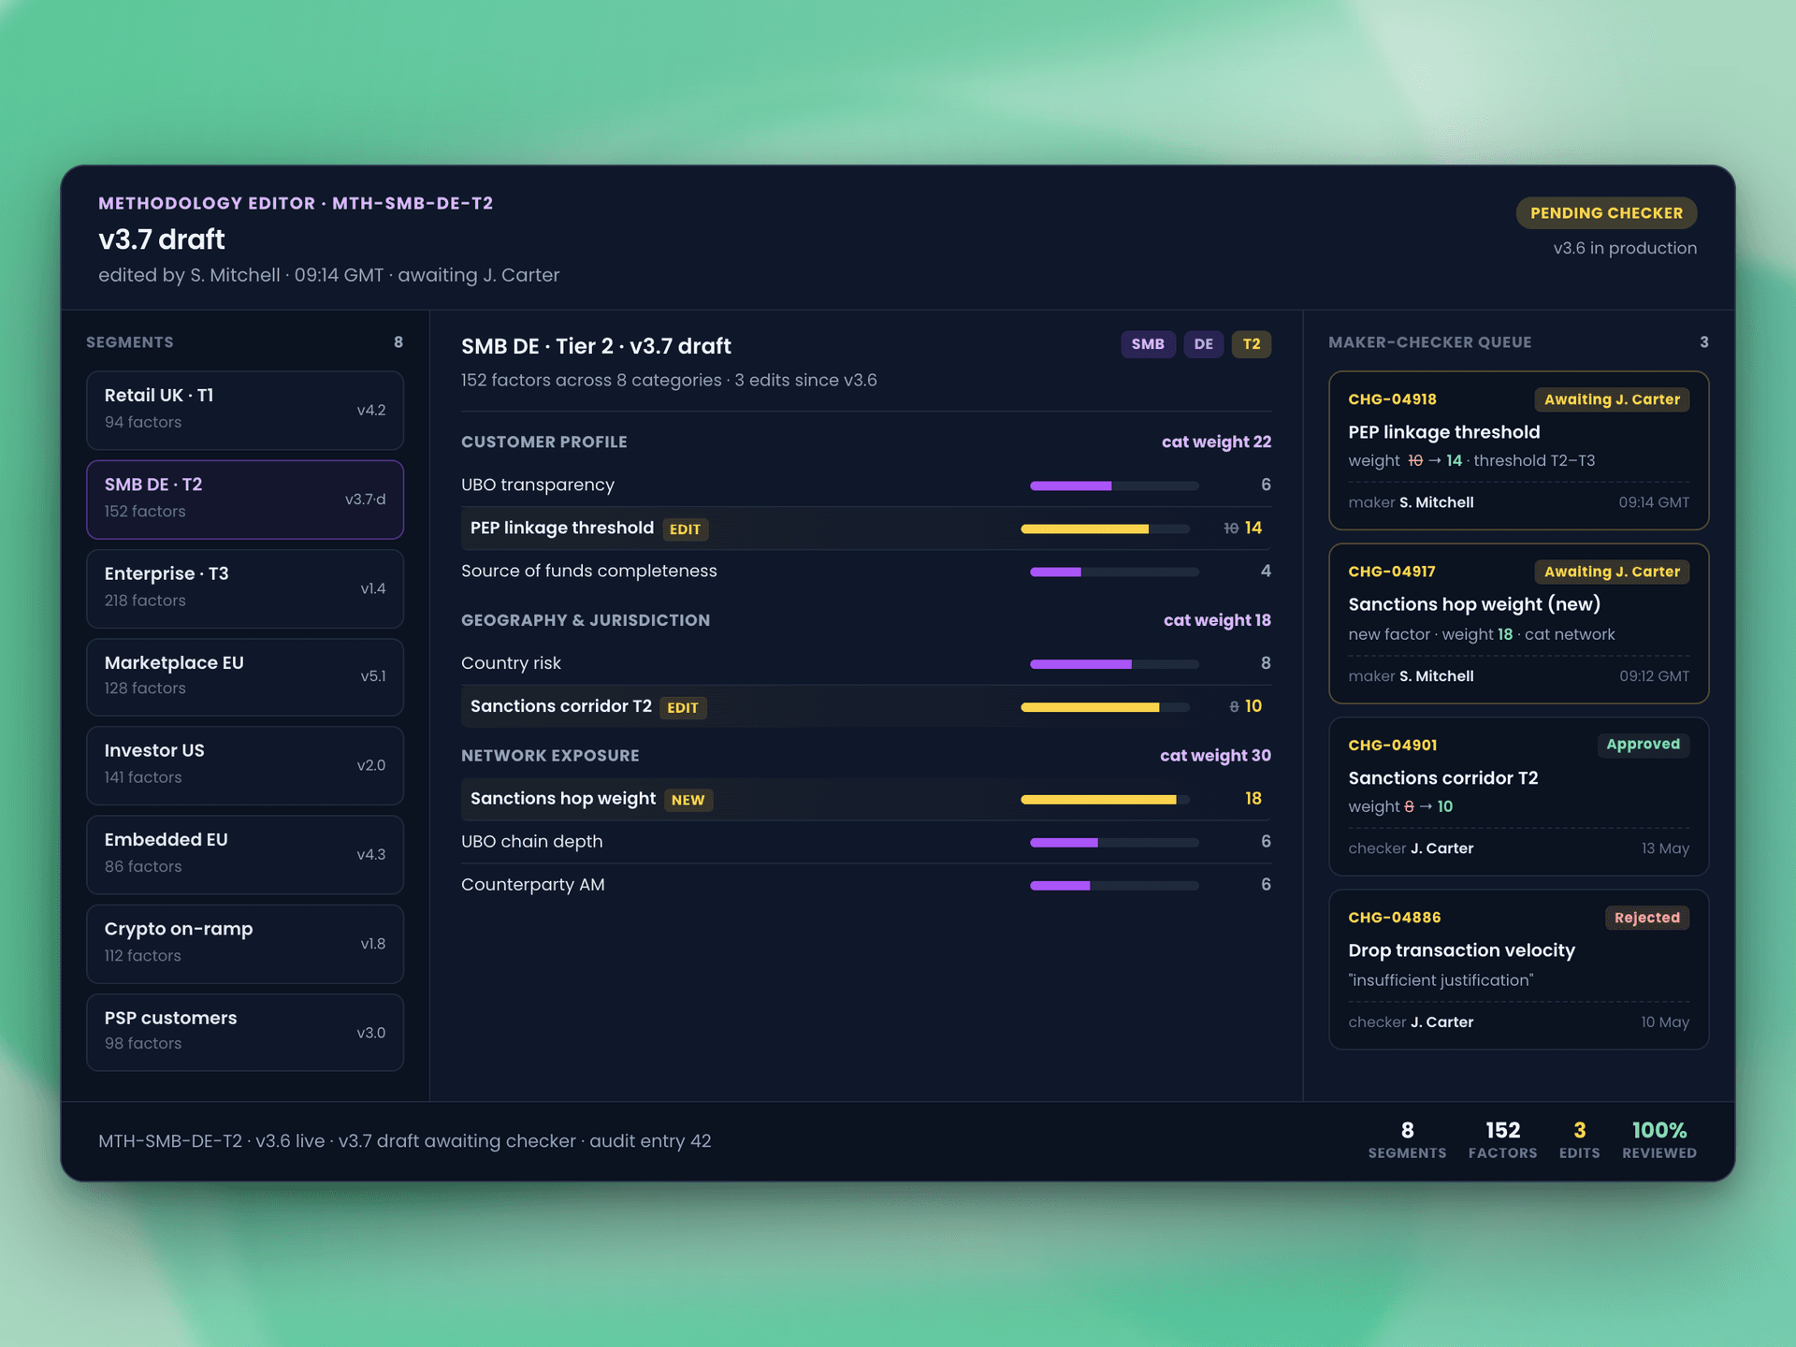Click the cat weight 22 label

tap(1216, 442)
